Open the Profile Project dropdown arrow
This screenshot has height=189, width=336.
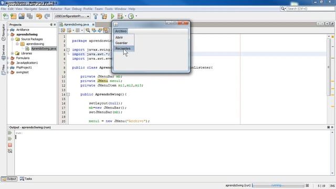(x=136, y=16)
